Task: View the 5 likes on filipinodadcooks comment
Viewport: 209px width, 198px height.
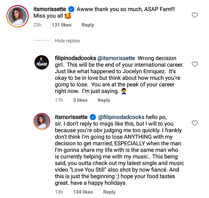Action: (x=80, y=100)
